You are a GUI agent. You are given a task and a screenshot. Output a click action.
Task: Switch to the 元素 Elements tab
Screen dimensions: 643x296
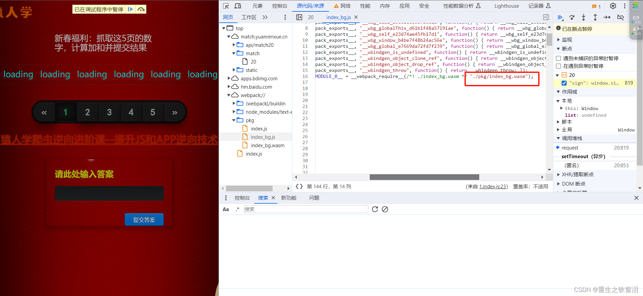point(258,6)
